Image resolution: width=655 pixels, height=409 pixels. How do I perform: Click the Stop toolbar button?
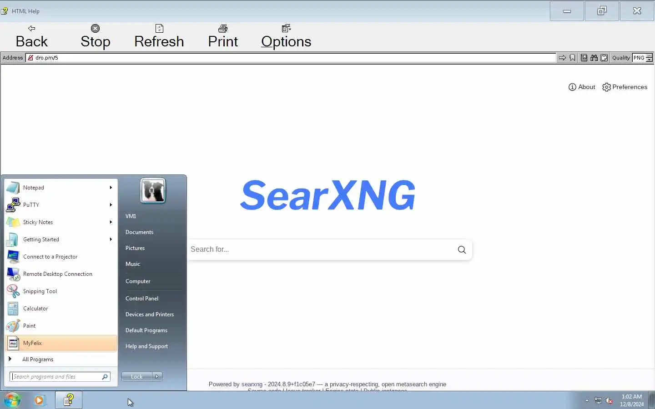(95, 36)
